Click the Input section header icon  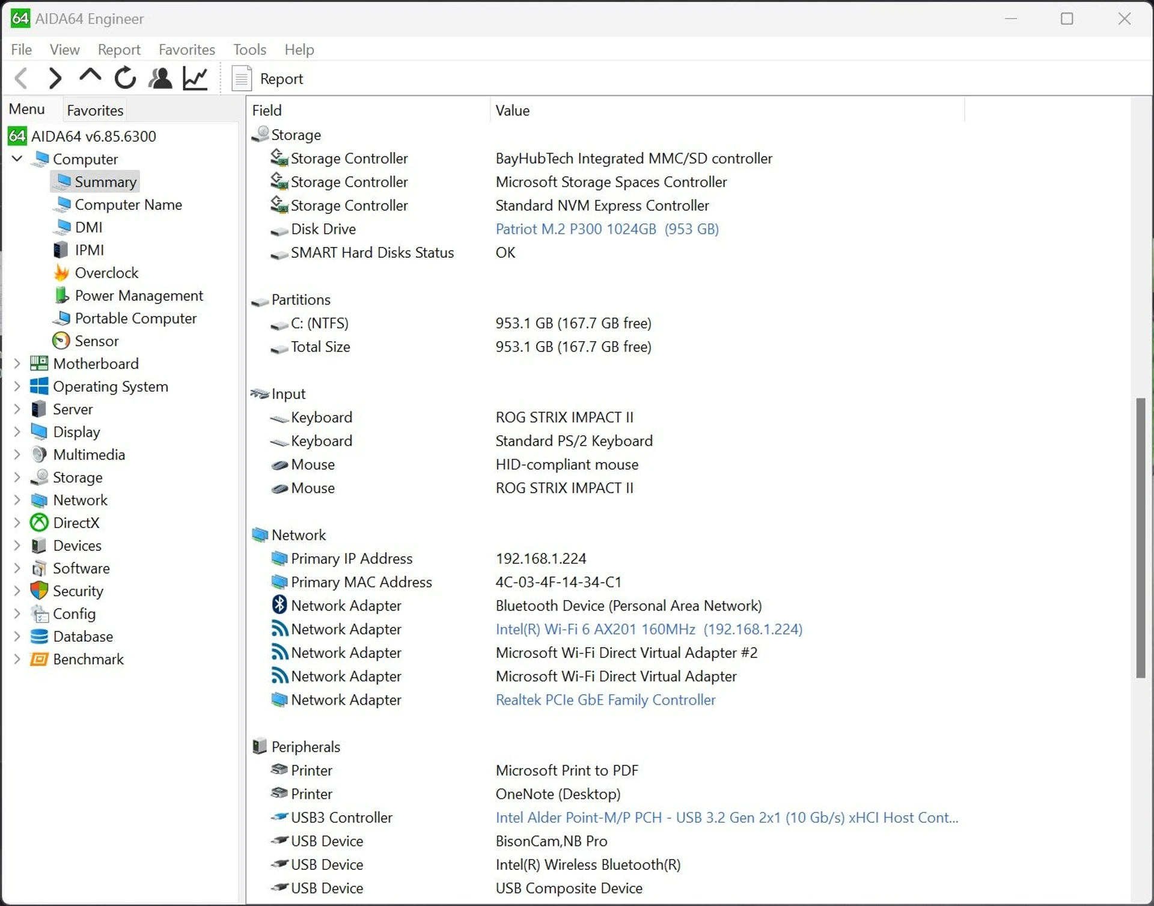click(260, 394)
